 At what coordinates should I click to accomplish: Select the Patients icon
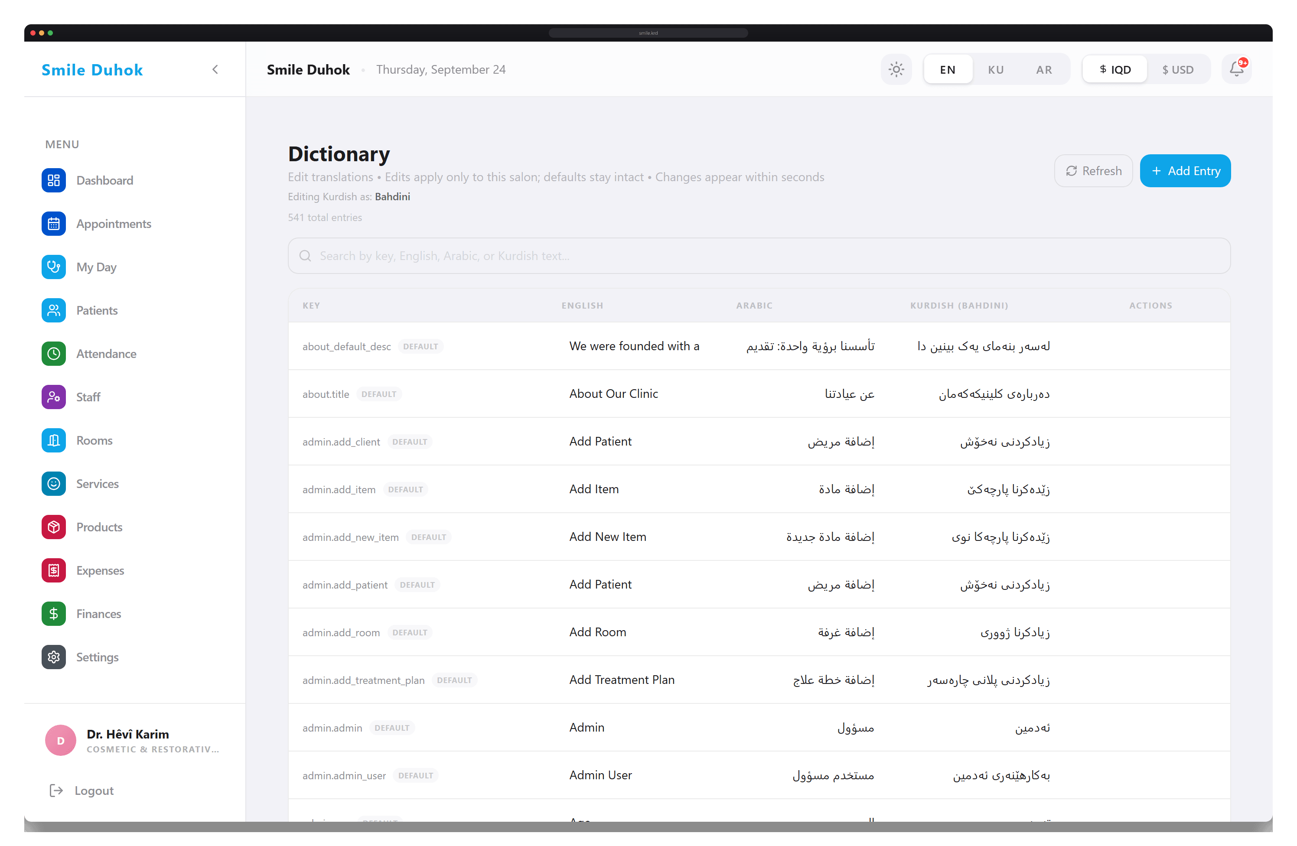coord(53,310)
